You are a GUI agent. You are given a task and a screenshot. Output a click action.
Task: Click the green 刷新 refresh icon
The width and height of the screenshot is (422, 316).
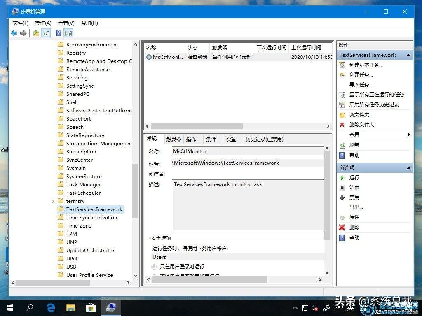(x=342, y=145)
